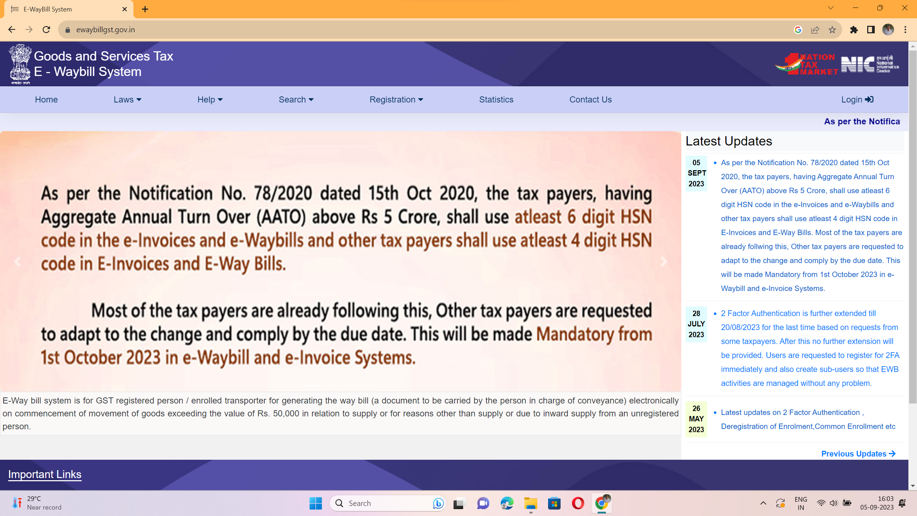Advance carousel with next arrow
This screenshot has width=917, height=516.
663,262
